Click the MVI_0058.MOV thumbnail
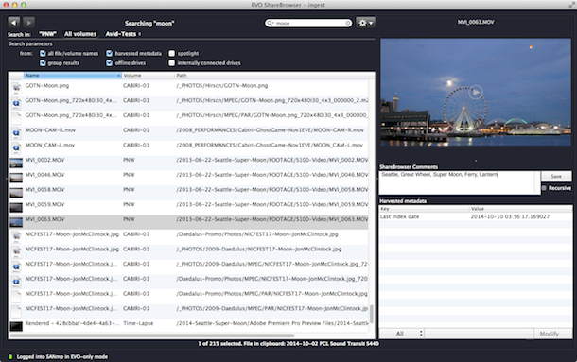This screenshot has width=577, height=362. pyautogui.click(x=16, y=192)
